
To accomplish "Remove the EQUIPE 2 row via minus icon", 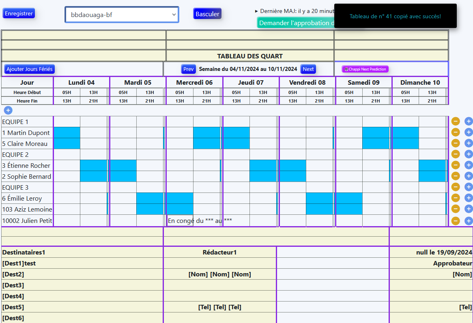I will (456, 154).
